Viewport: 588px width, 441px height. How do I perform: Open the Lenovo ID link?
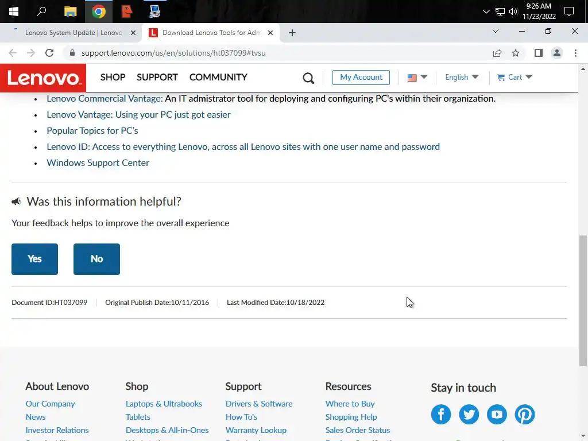click(243, 147)
